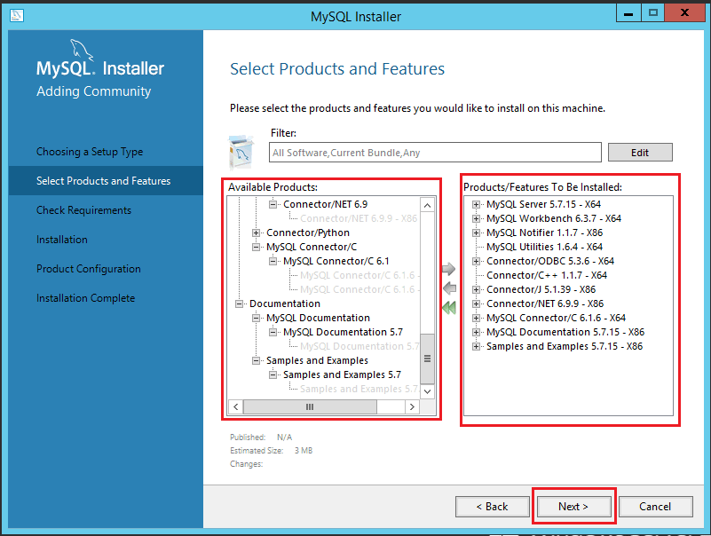The height and width of the screenshot is (536, 711).
Task: Collapse the Documentation node
Action: 239,303
